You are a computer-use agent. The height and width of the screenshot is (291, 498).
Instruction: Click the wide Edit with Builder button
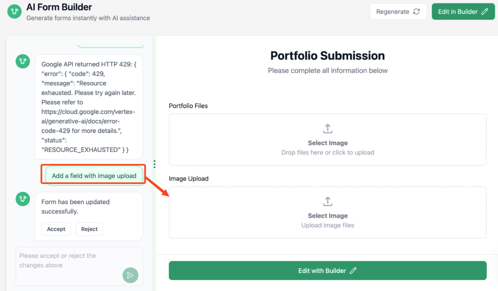coord(328,271)
